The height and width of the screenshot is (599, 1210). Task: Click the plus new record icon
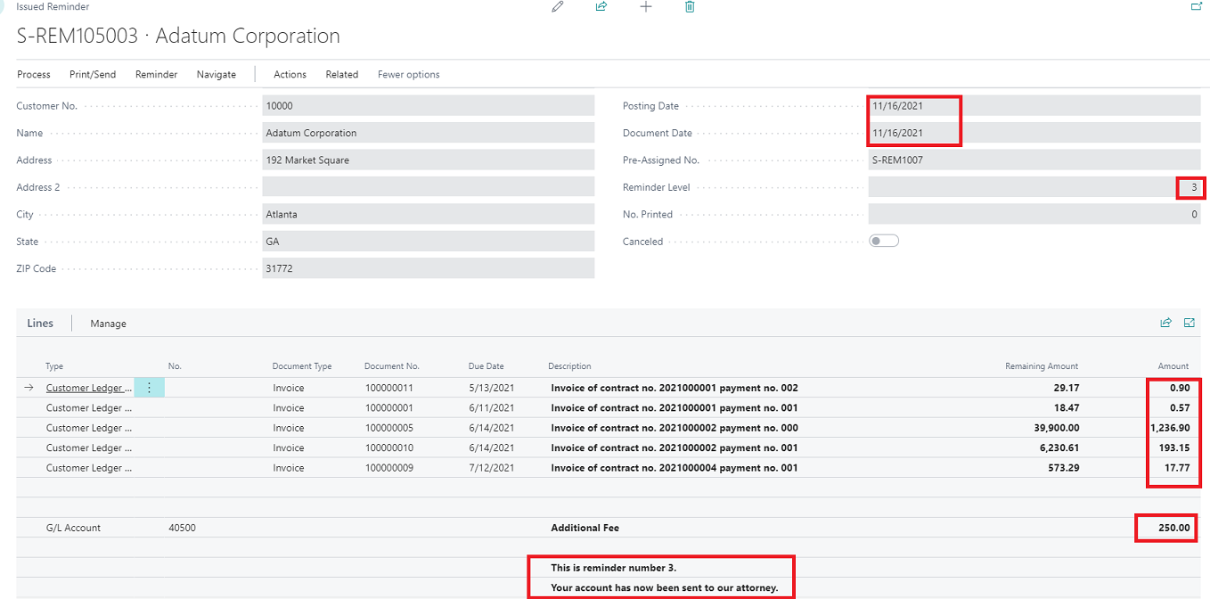coord(646,7)
